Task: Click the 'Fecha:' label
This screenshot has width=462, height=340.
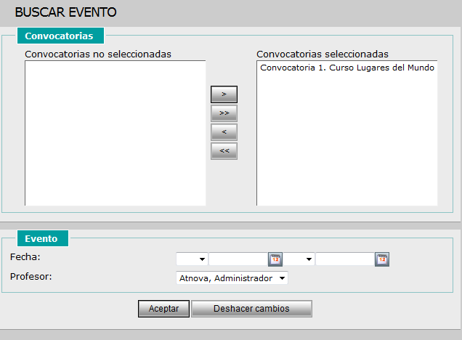Action: (x=25, y=257)
